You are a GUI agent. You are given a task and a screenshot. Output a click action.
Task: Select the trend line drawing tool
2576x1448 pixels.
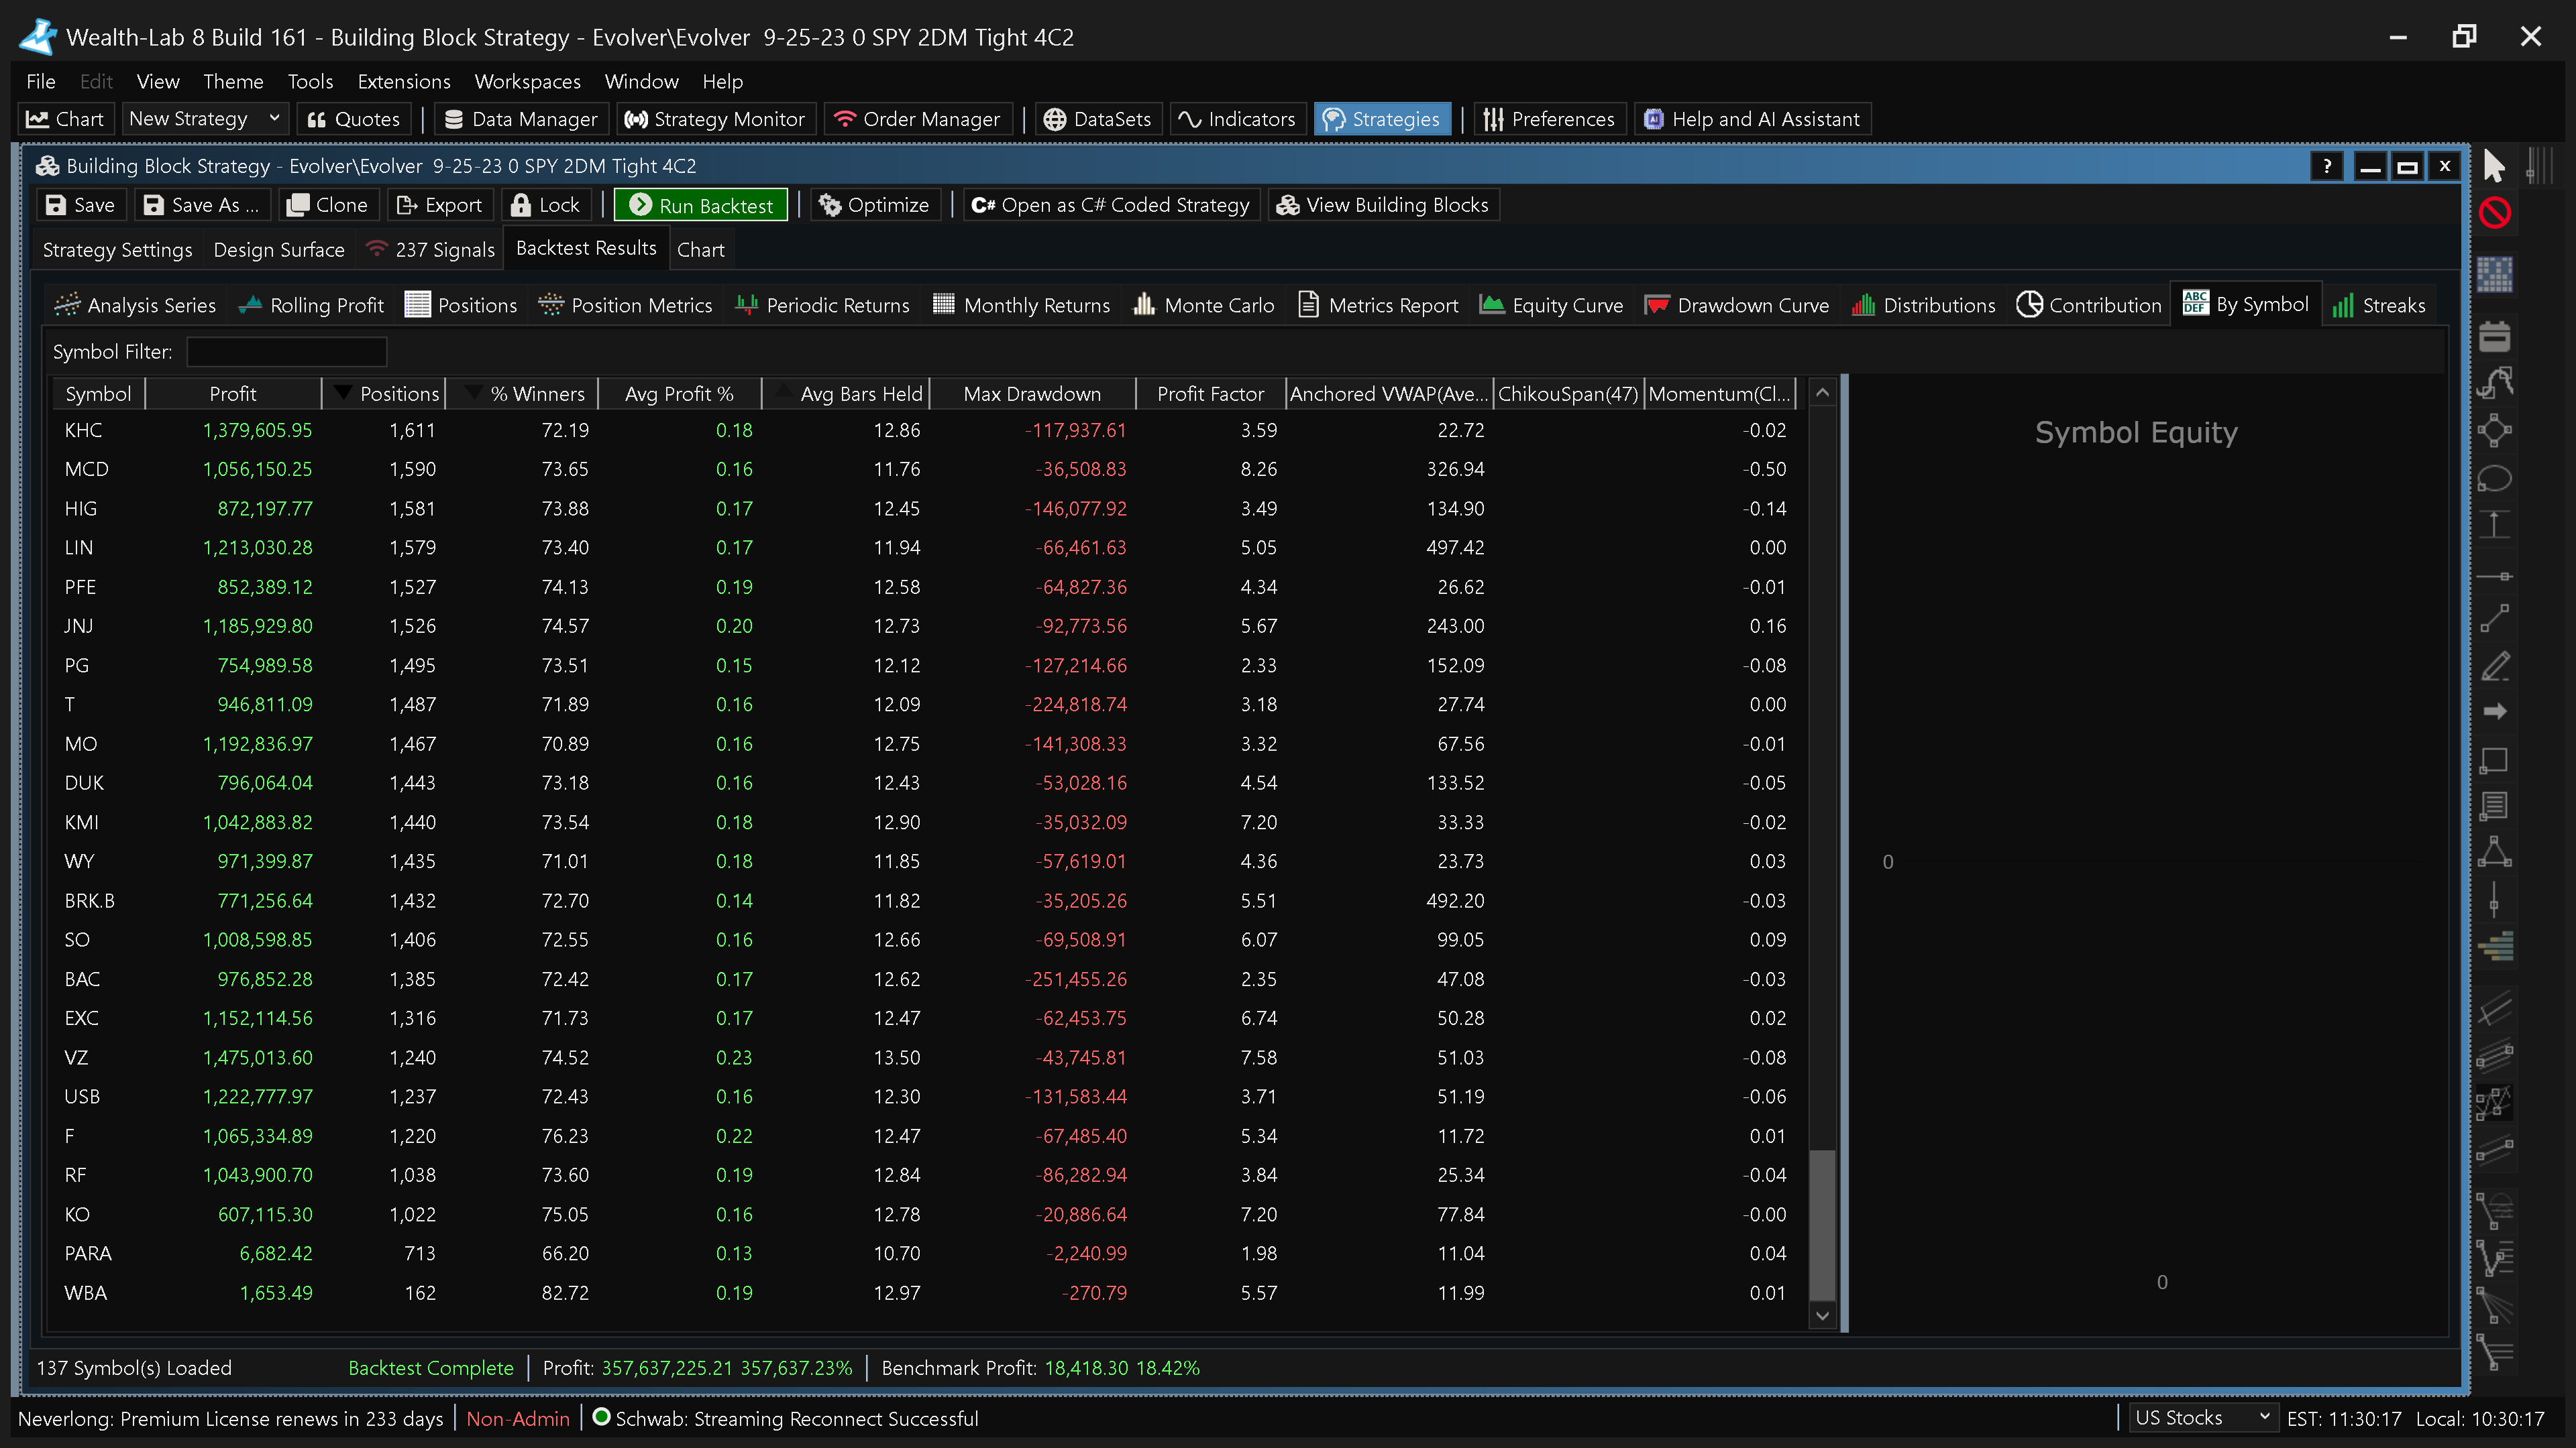pos(2494,619)
